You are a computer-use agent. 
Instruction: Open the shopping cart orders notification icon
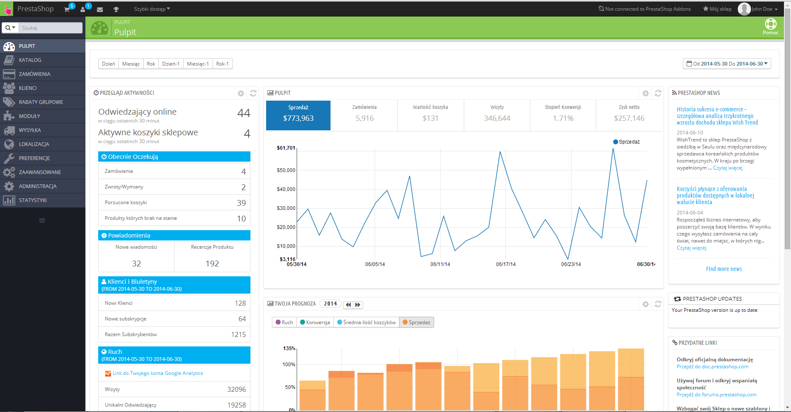[67, 9]
